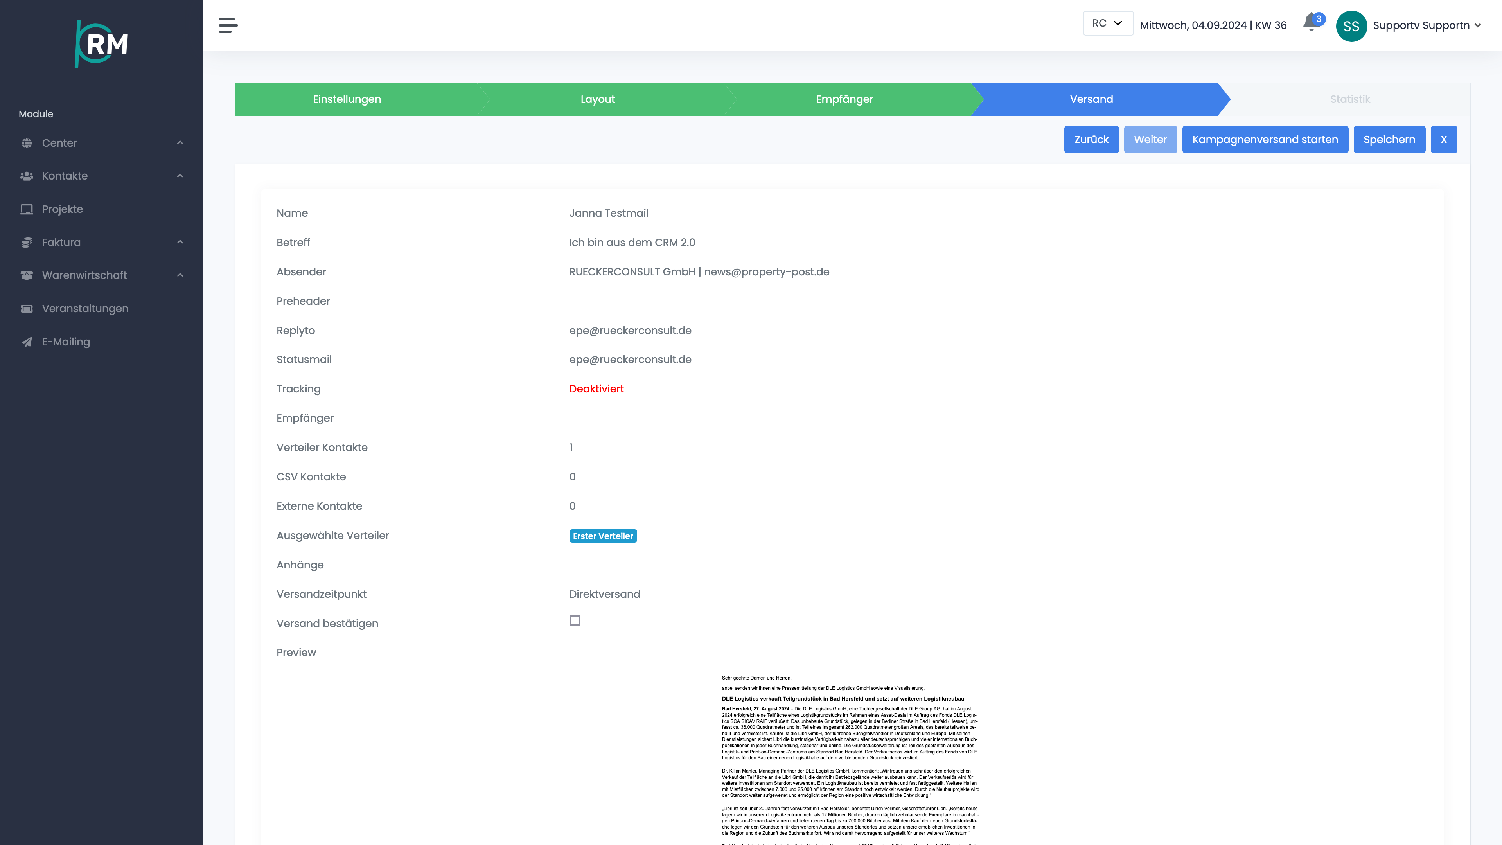Click the sender news@property-post.de
1502x845 pixels.
[767, 272]
